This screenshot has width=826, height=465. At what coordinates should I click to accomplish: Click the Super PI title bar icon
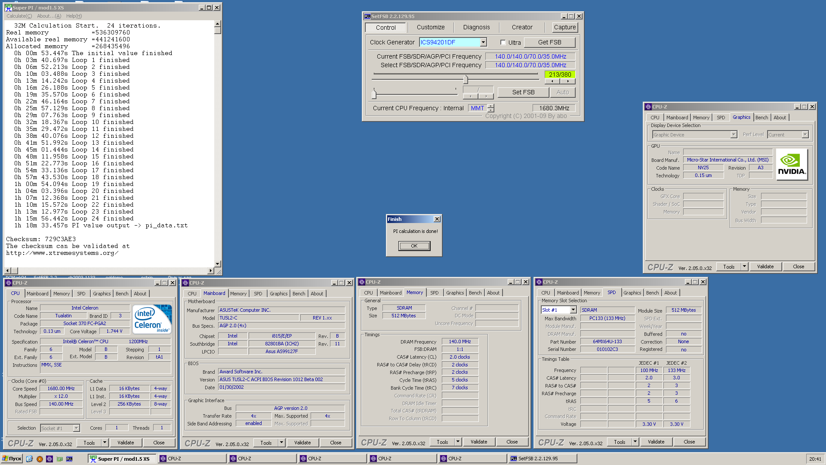pyautogui.click(x=8, y=8)
